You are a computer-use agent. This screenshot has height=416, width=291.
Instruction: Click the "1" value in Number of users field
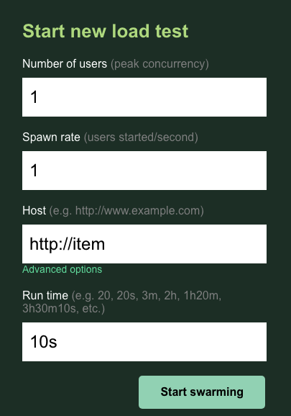tap(34, 97)
